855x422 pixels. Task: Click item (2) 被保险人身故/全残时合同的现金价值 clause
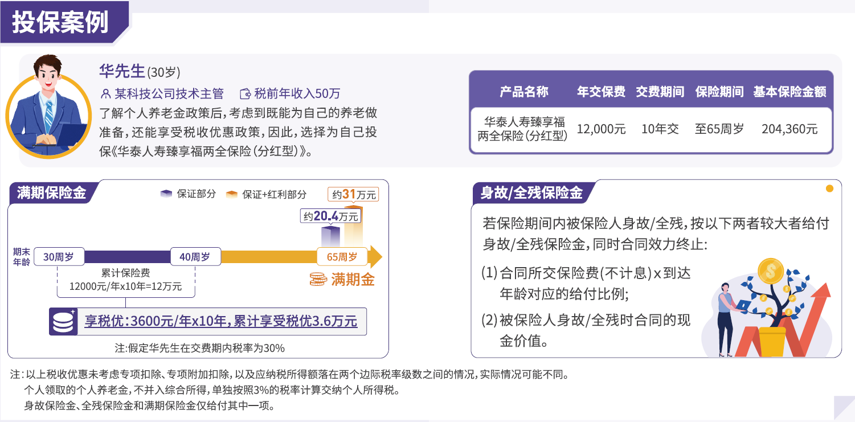click(x=586, y=331)
